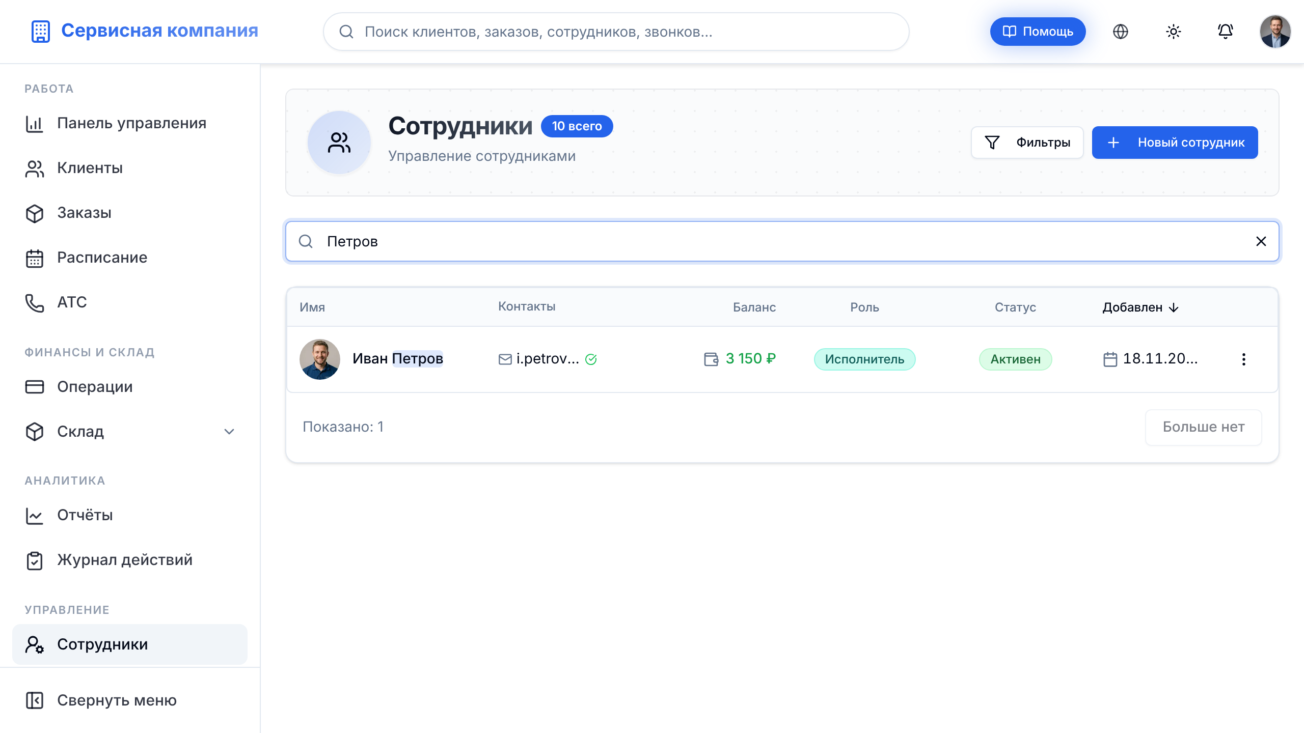The image size is (1304, 733).
Task: Click the credit card Операции icon
Action: (x=35, y=387)
